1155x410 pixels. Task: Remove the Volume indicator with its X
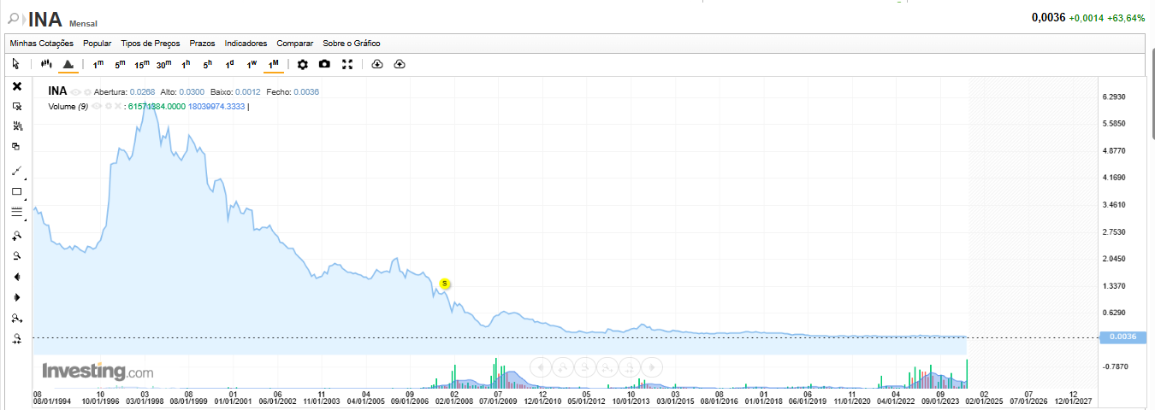coord(118,107)
